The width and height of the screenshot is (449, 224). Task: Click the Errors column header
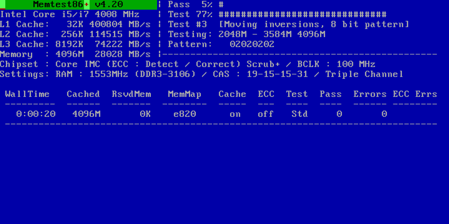tap(370, 94)
